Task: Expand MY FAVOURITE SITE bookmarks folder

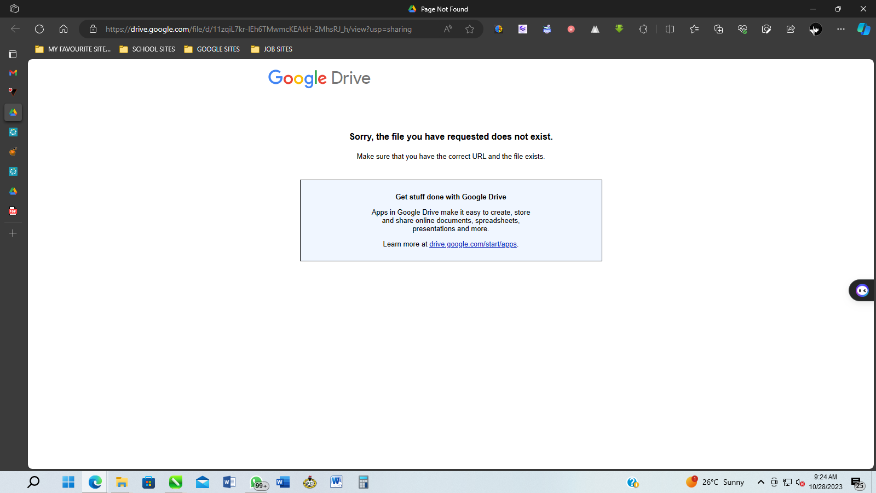Action: click(x=73, y=49)
